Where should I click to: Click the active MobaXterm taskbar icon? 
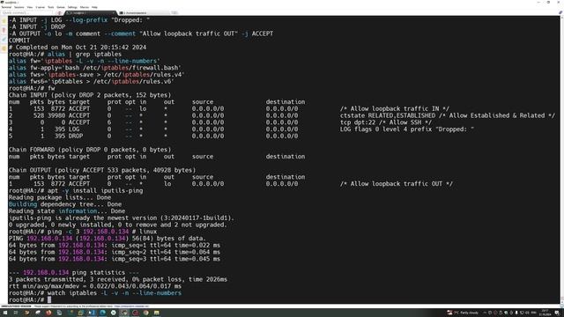tap(124, 313)
